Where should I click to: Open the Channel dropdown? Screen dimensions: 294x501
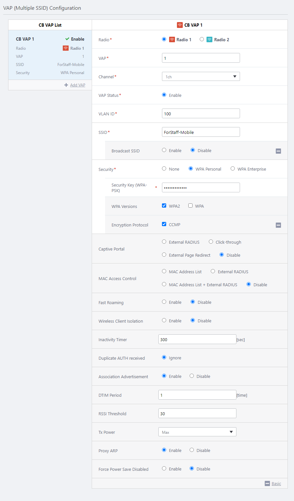pyautogui.click(x=201, y=77)
